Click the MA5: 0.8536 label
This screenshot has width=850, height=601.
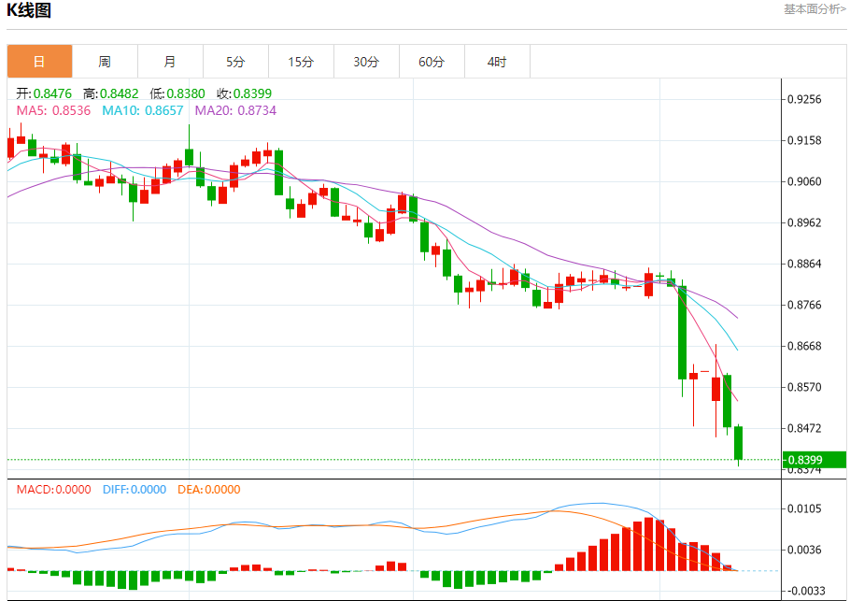click(53, 110)
